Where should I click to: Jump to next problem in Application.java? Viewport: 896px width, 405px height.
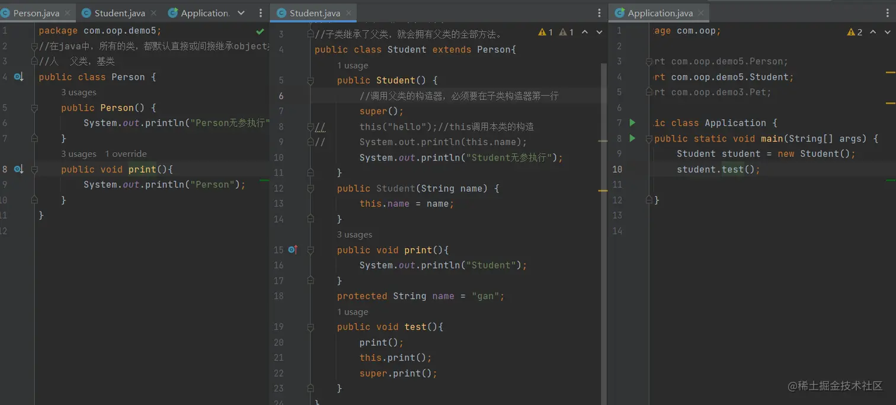click(887, 32)
